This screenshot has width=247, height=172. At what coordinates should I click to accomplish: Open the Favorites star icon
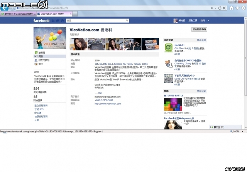tap(238, 8)
